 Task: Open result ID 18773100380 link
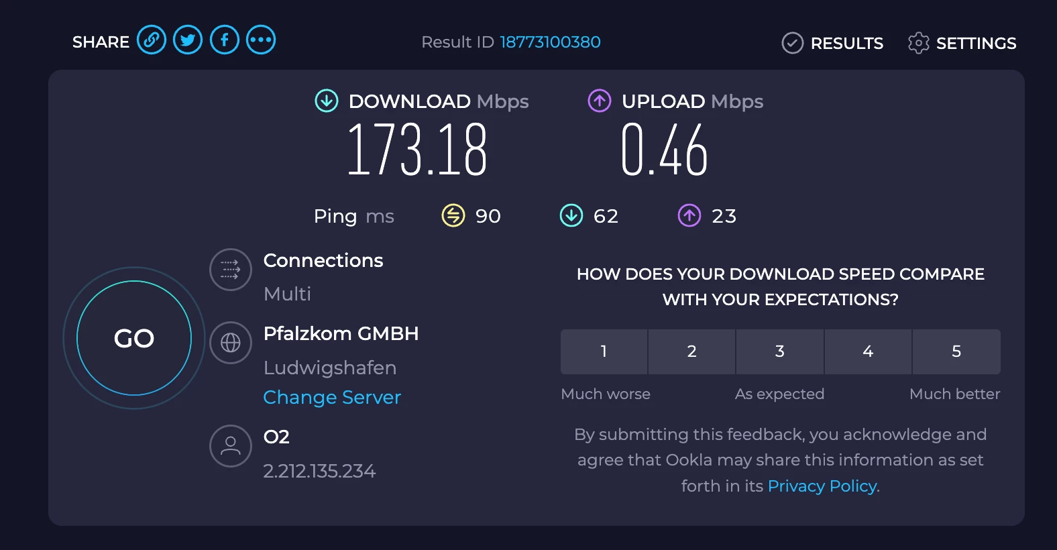pos(550,42)
